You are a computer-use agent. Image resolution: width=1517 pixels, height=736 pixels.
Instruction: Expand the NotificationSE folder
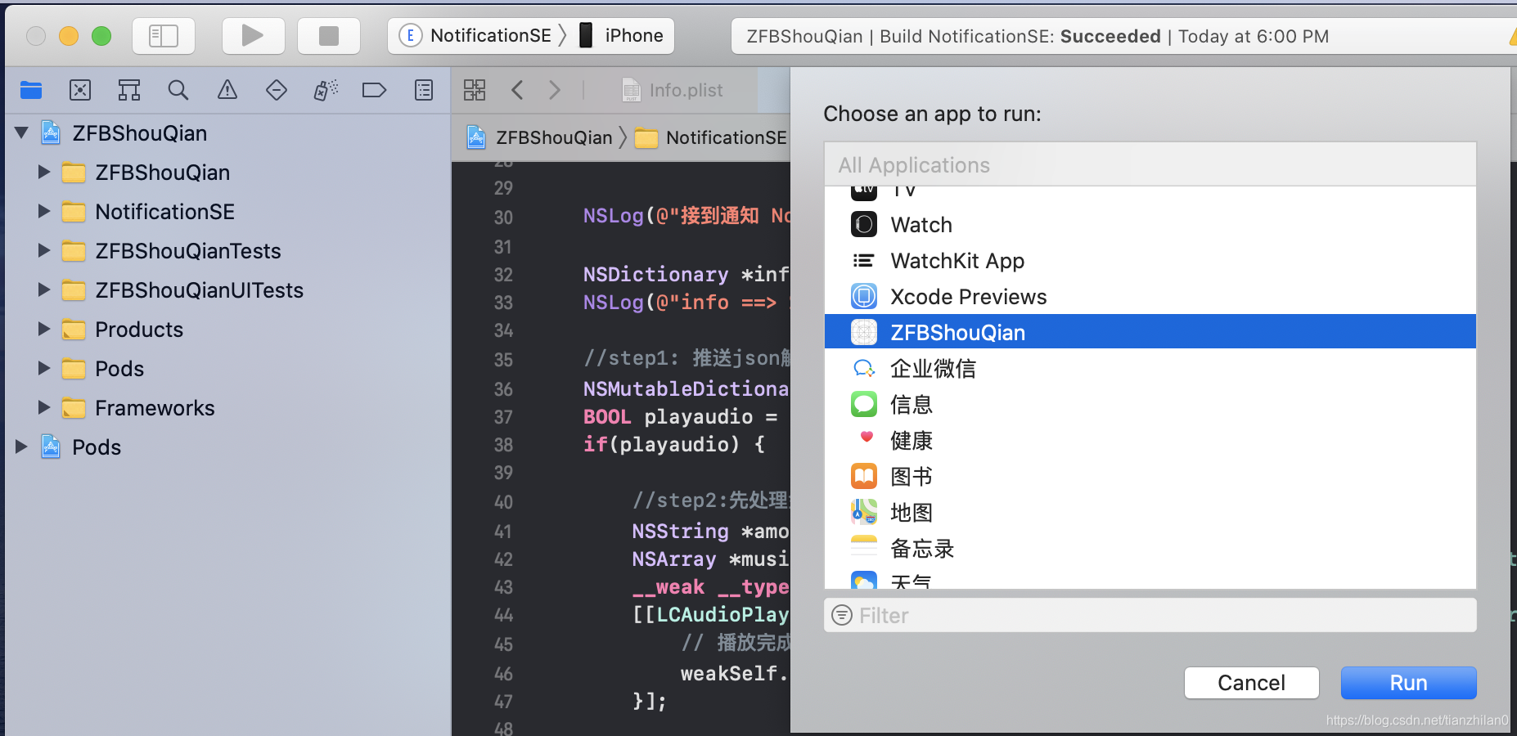44,211
